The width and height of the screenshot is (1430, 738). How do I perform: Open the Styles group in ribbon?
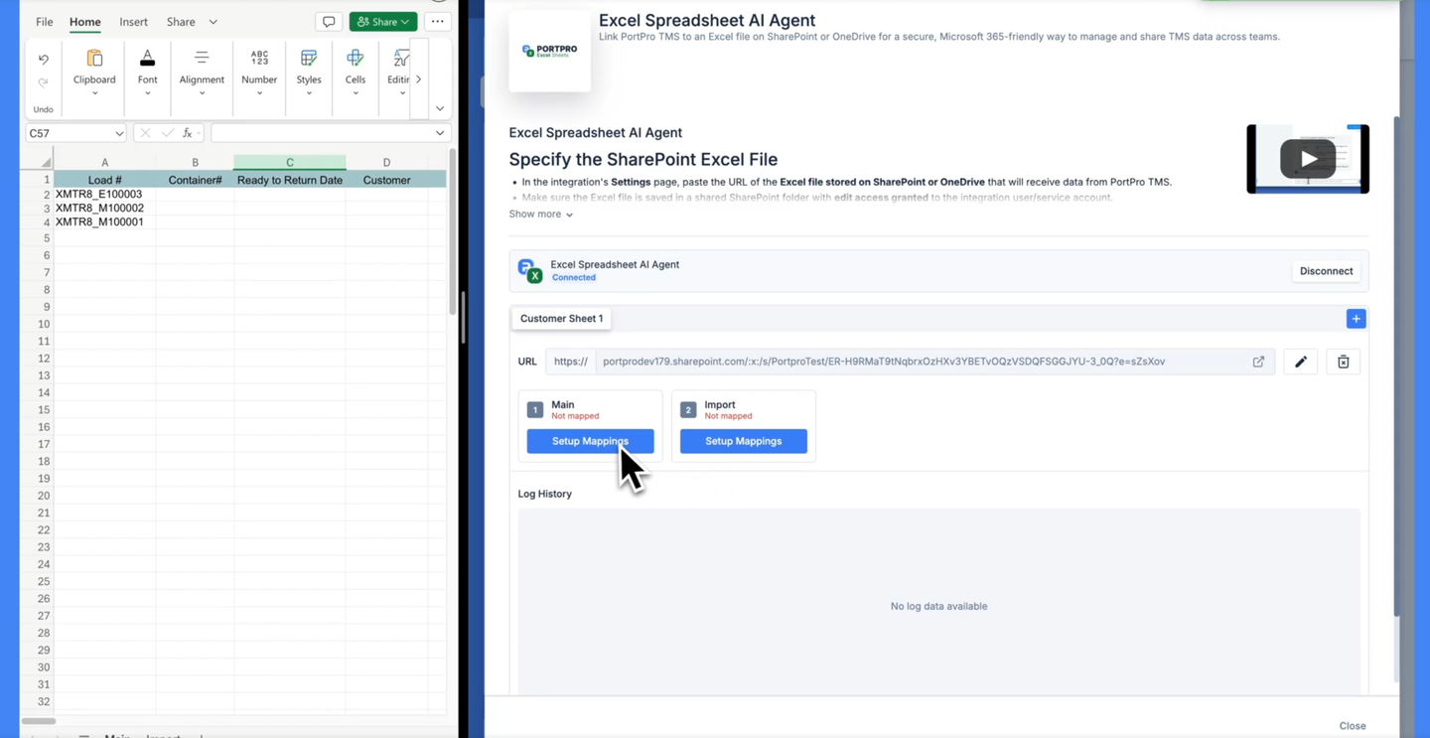pyautogui.click(x=309, y=73)
